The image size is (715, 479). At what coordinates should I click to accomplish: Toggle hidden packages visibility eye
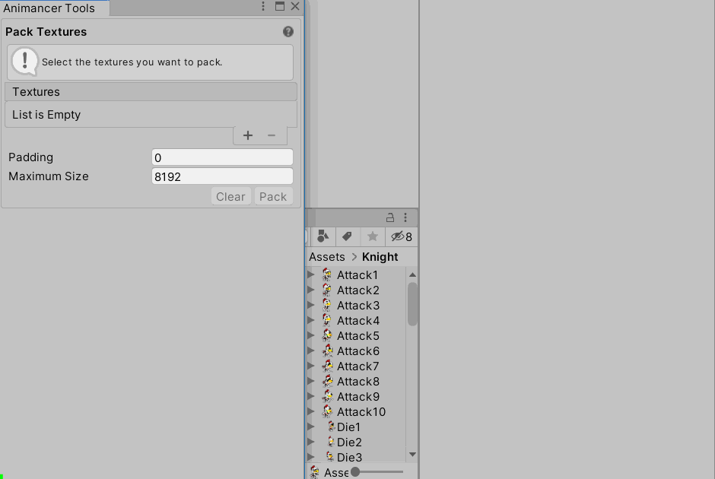[402, 236]
